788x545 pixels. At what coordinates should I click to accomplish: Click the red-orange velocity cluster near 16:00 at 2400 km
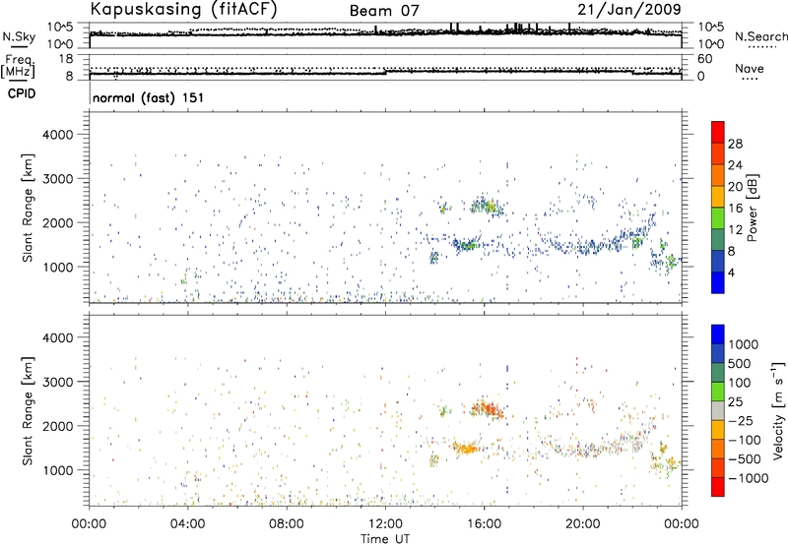pyautogui.click(x=487, y=408)
